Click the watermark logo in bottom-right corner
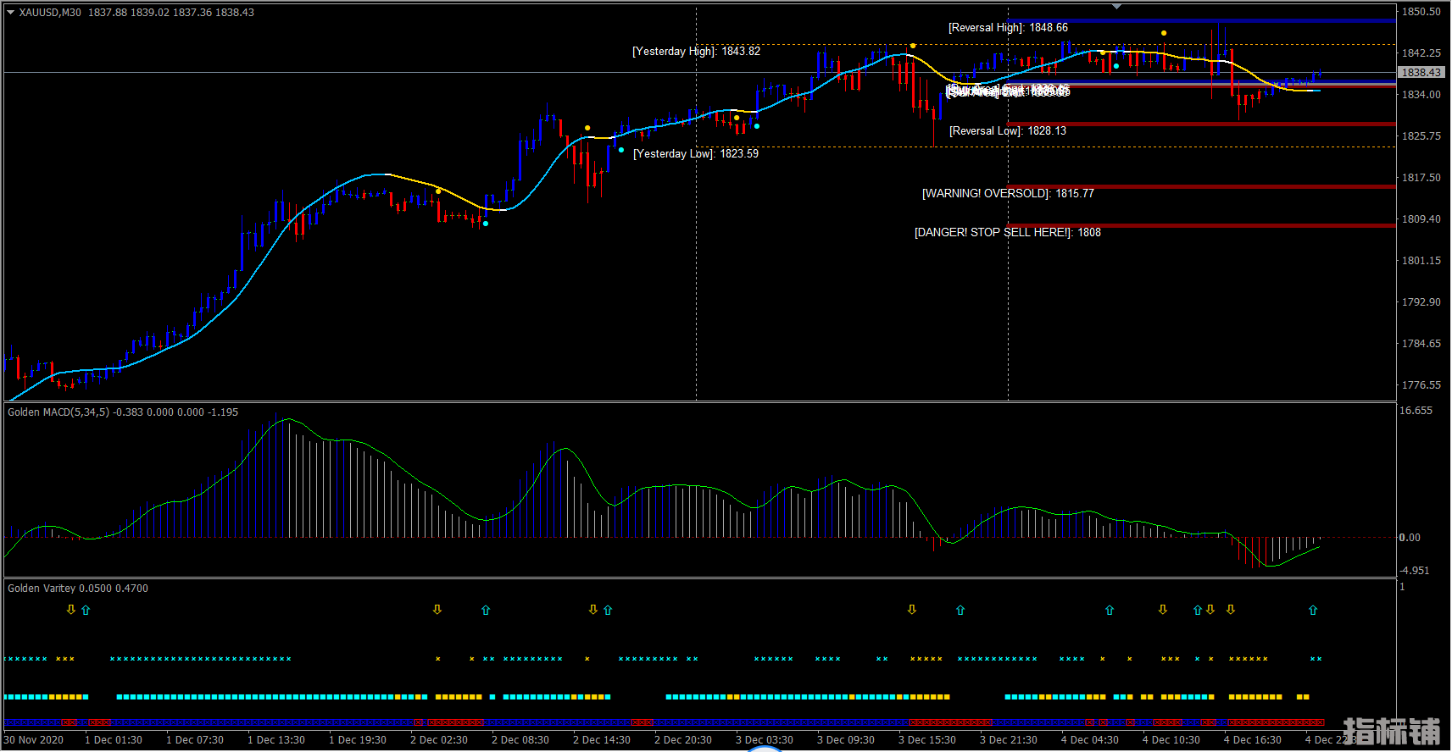 pyautogui.click(x=1392, y=731)
